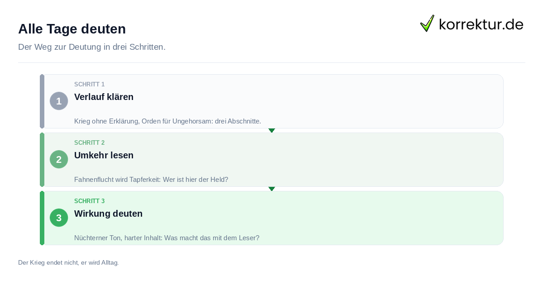Select the green circle numbered 2

point(59,159)
